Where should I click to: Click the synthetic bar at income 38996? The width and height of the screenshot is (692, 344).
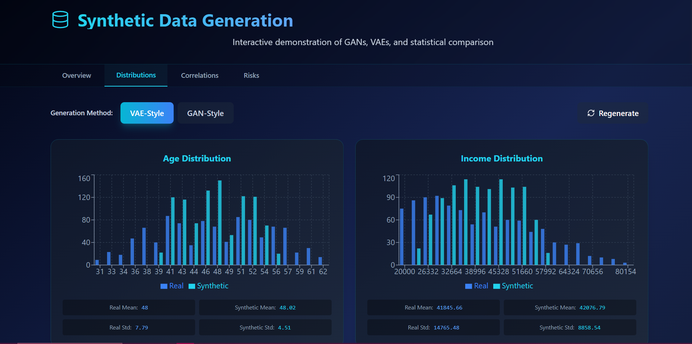[478, 226]
